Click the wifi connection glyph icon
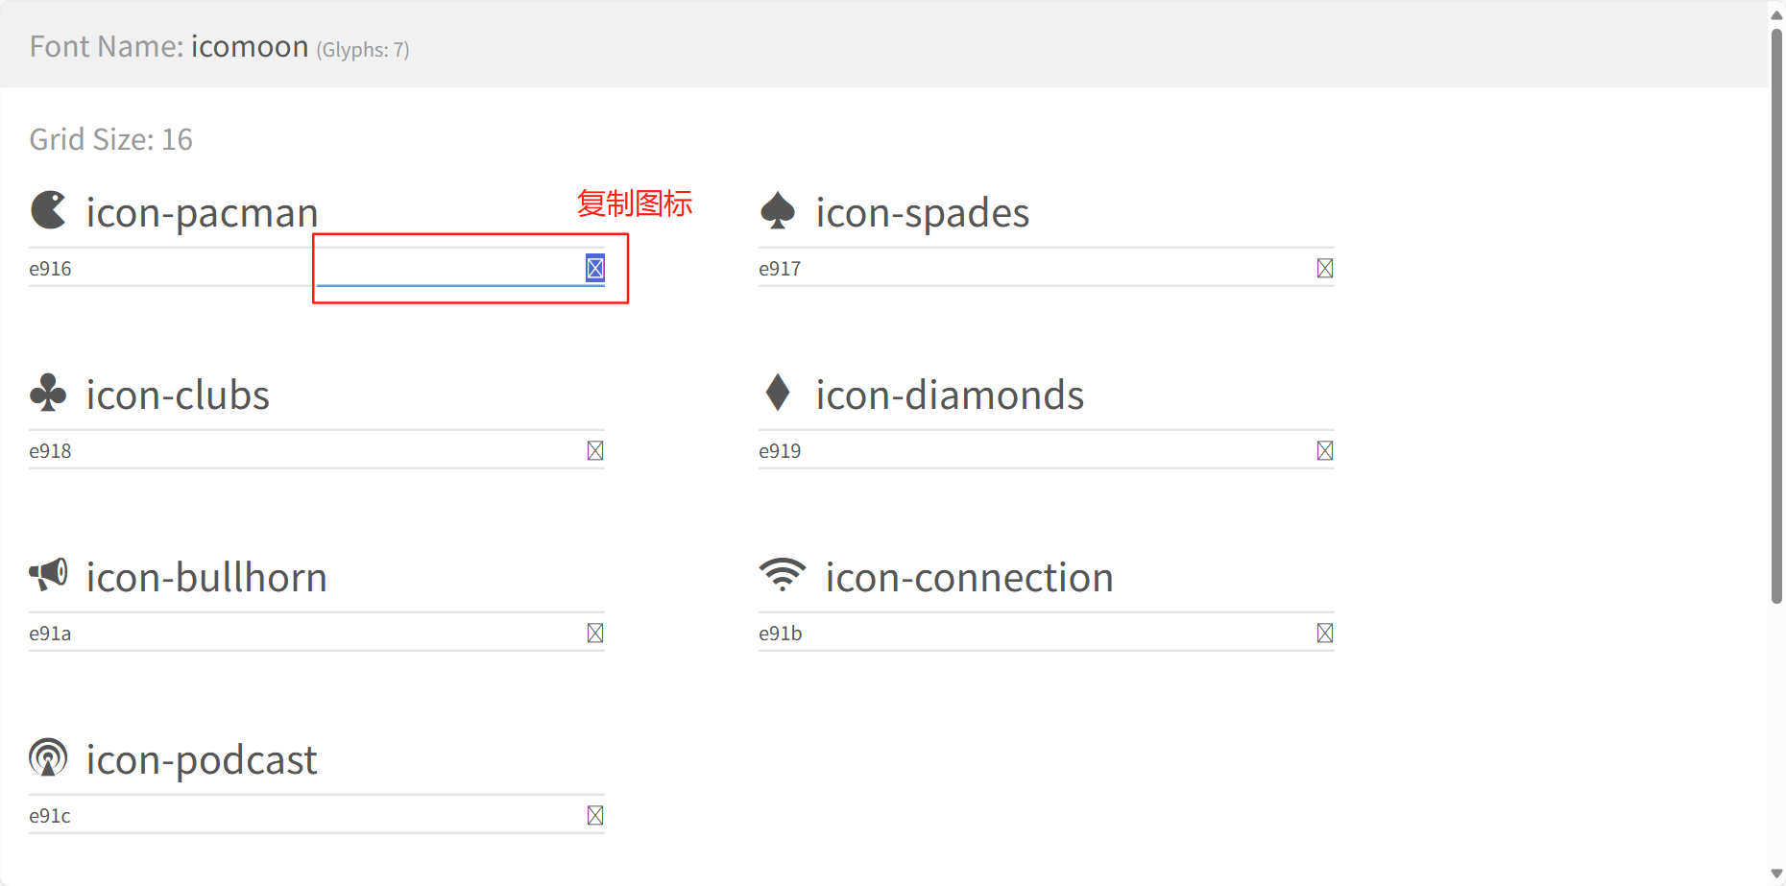The image size is (1786, 886). click(x=783, y=575)
